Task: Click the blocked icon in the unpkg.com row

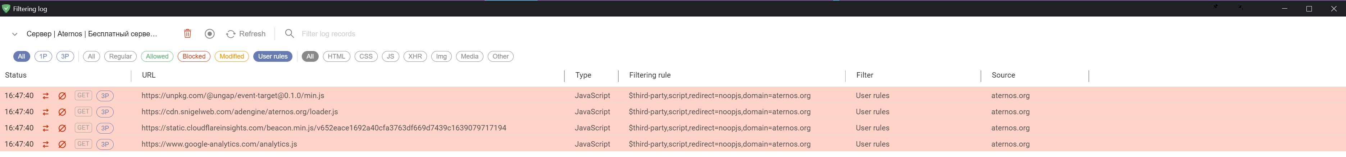Action: click(62, 96)
